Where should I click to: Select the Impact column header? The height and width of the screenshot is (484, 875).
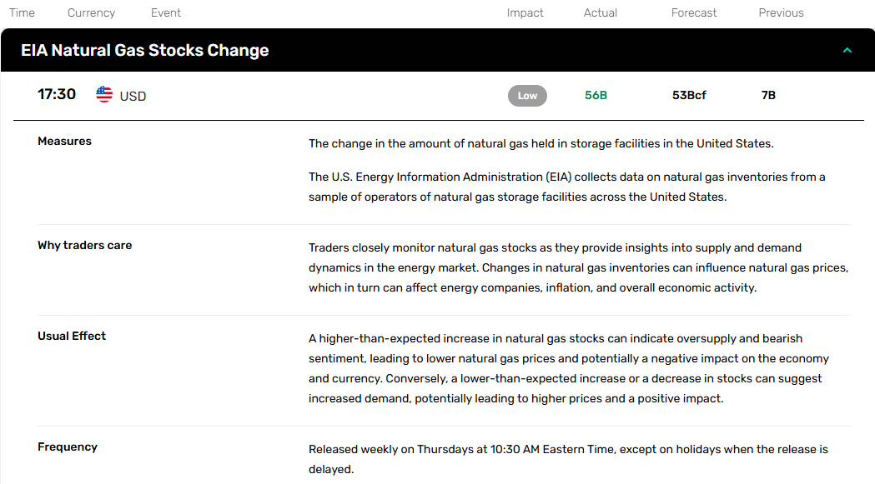click(526, 12)
